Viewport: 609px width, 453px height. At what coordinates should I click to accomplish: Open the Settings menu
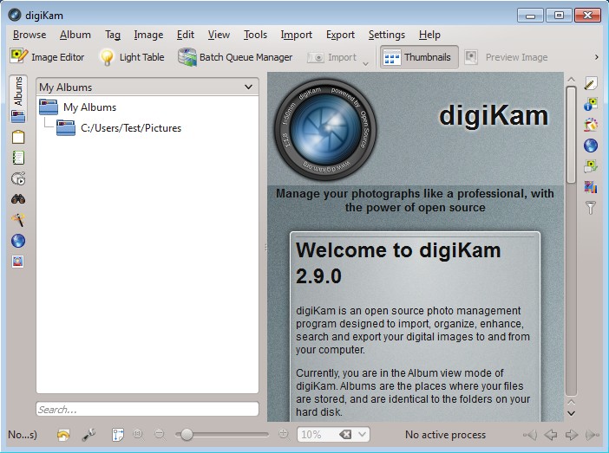[386, 35]
